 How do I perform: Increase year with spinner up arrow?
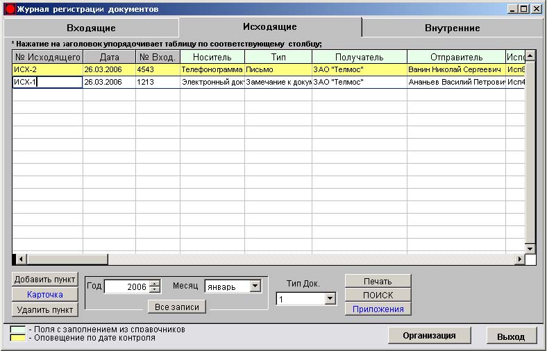coord(154,283)
